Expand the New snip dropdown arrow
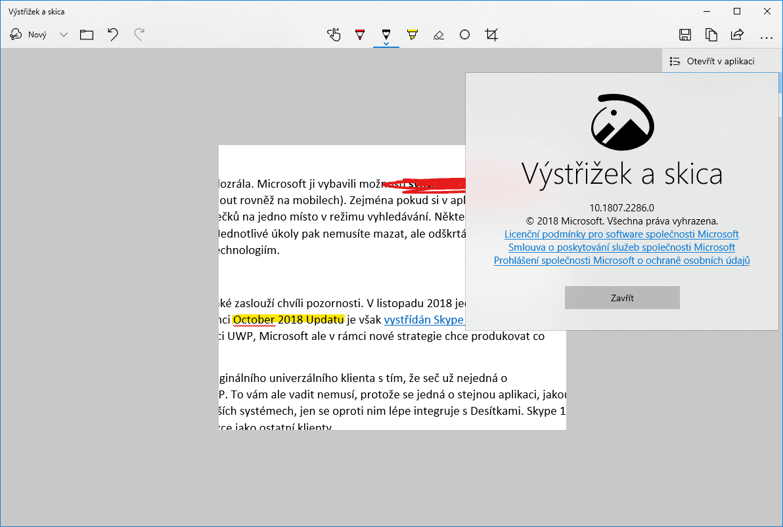Image resolution: width=783 pixels, height=527 pixels. [x=64, y=34]
